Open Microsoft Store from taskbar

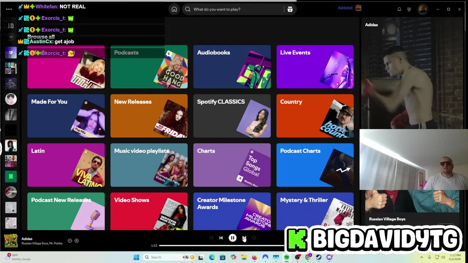click(222, 257)
